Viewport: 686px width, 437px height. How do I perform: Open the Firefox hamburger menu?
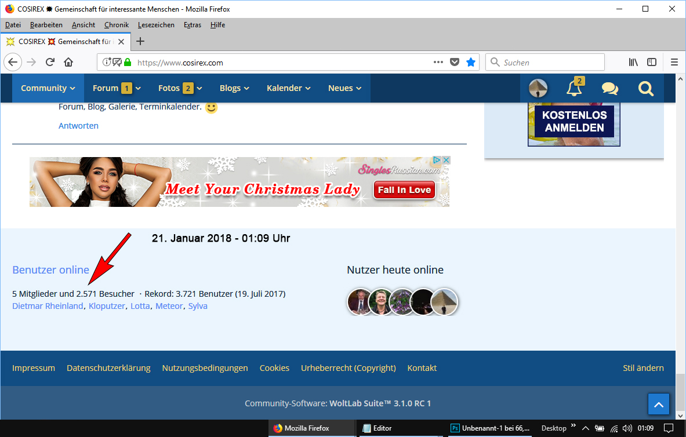tap(674, 63)
